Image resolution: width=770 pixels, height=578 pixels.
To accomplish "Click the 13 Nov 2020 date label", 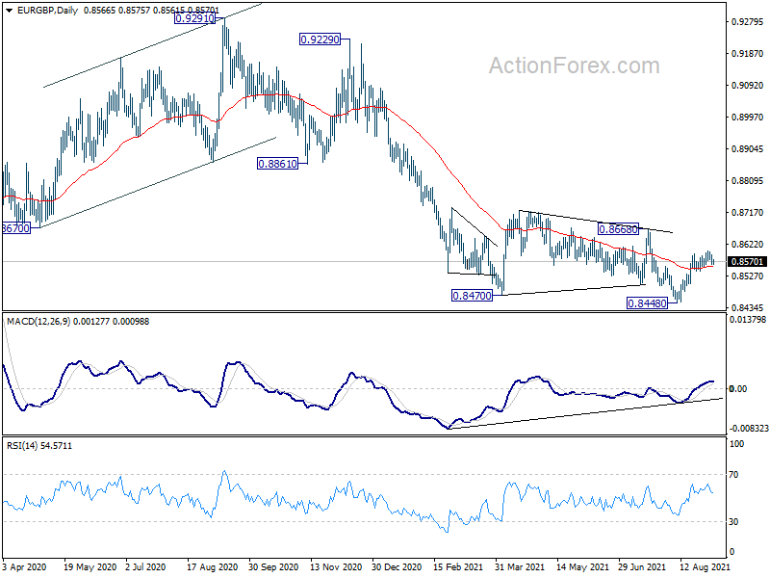I will pos(336,566).
